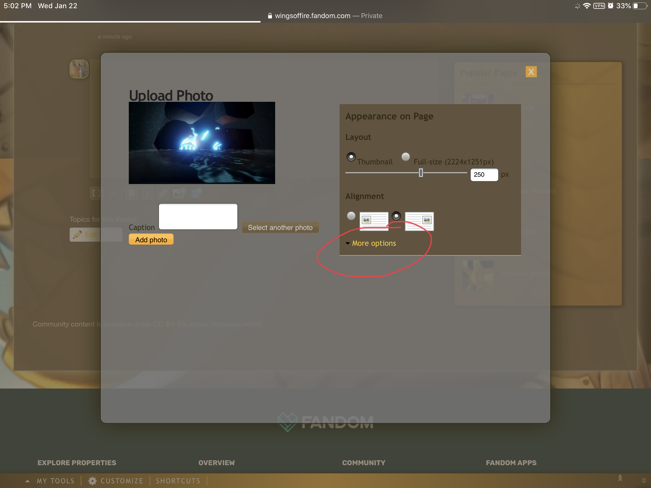Select the left alignment radio button

pyautogui.click(x=351, y=216)
